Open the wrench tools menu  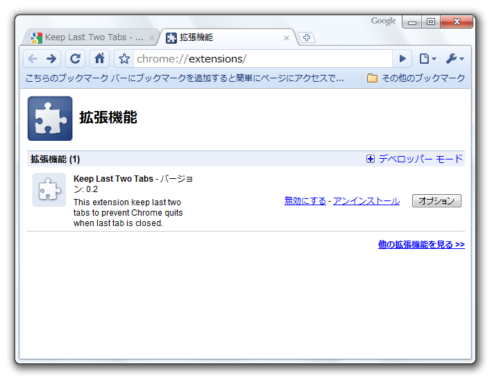click(455, 59)
